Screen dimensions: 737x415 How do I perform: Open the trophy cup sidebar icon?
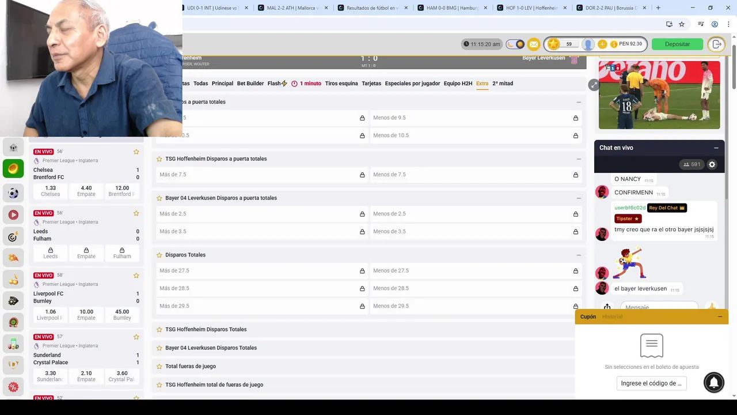coord(13,365)
